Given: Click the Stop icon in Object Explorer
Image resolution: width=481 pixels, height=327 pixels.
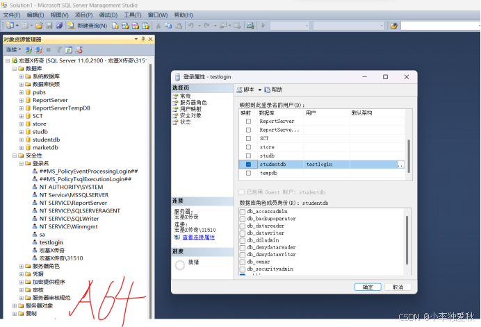Looking at the screenshot, I should pos(48,50).
